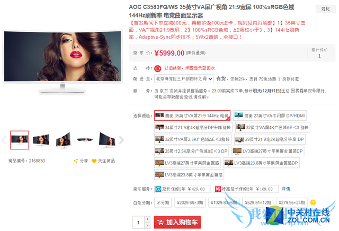Select 特惠延长保修2年 ¥169.00 service
Image resolution: width=339 pixels, height=231 pixels.
[246, 189]
